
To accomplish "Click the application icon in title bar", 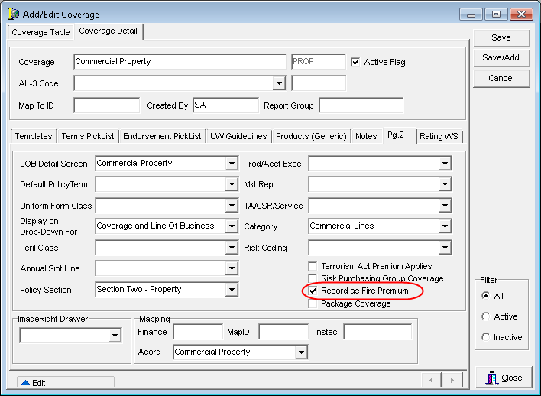I will tap(14, 14).
